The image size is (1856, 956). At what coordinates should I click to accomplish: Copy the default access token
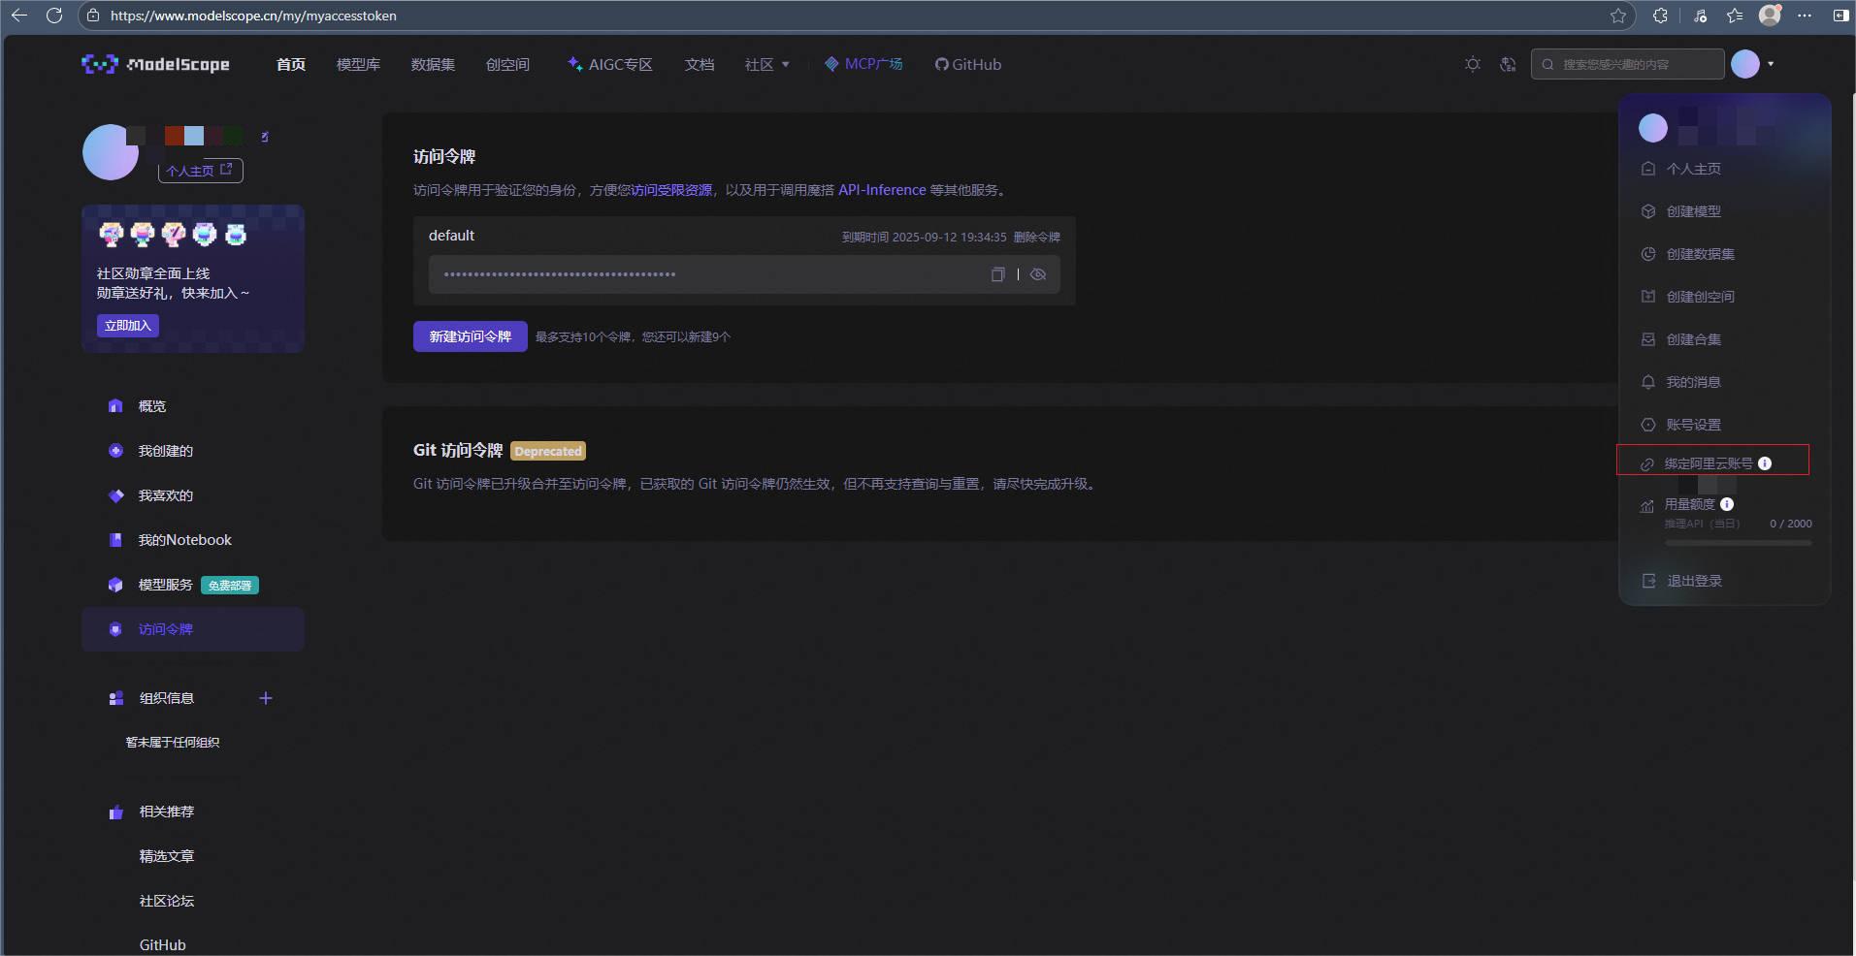point(996,274)
